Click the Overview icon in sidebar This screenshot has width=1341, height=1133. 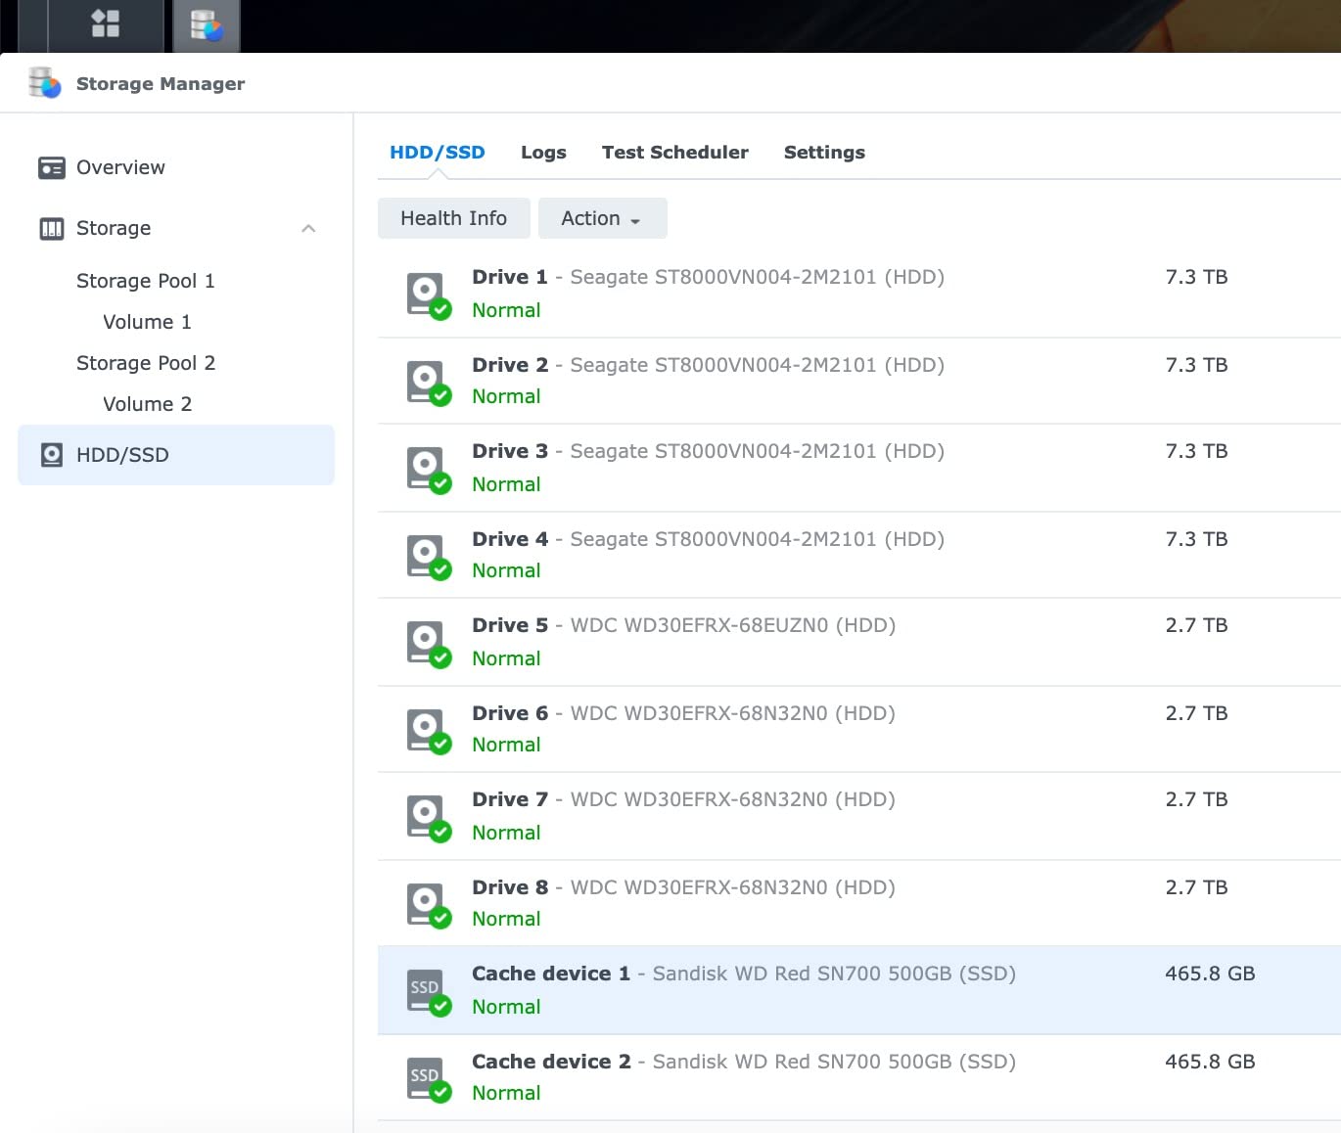click(51, 167)
